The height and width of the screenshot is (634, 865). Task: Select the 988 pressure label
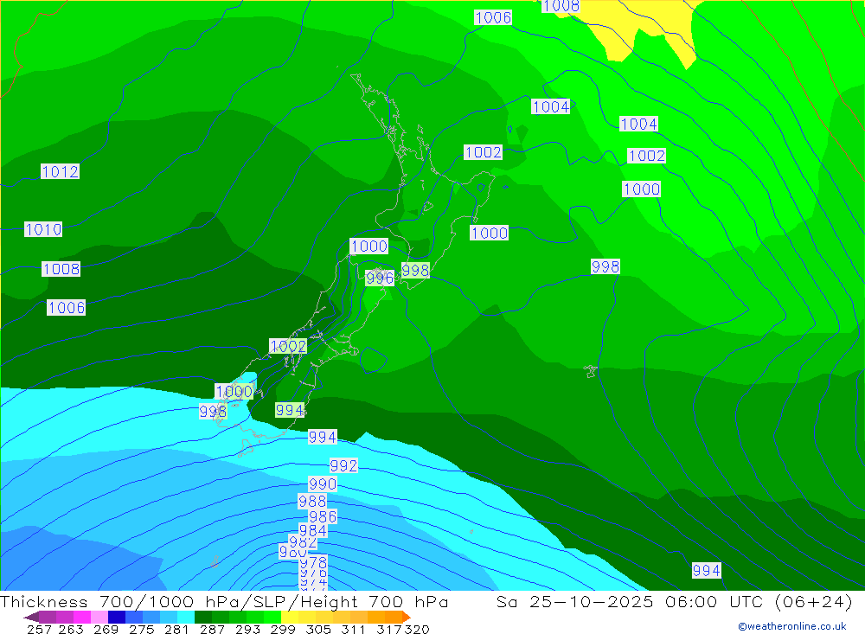[x=312, y=501]
